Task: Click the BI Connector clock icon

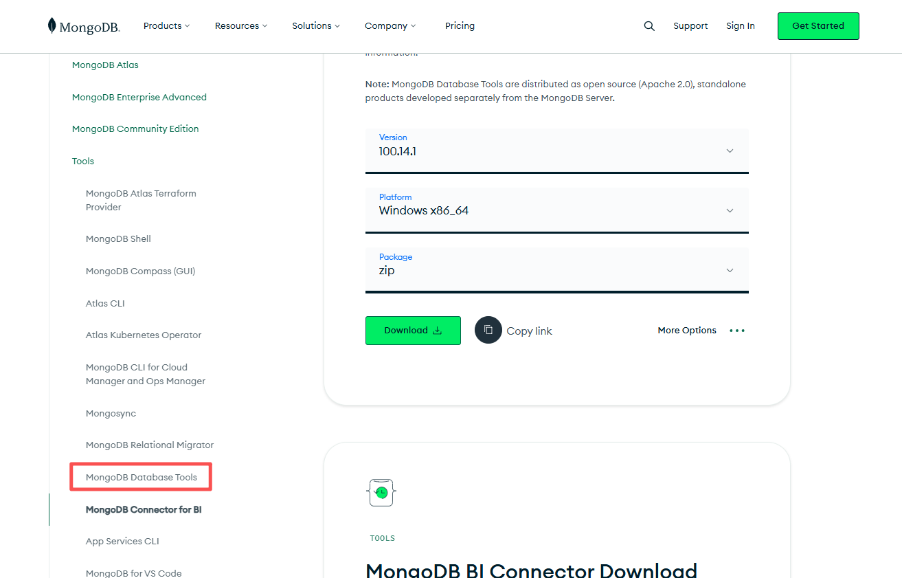Action: tap(381, 492)
